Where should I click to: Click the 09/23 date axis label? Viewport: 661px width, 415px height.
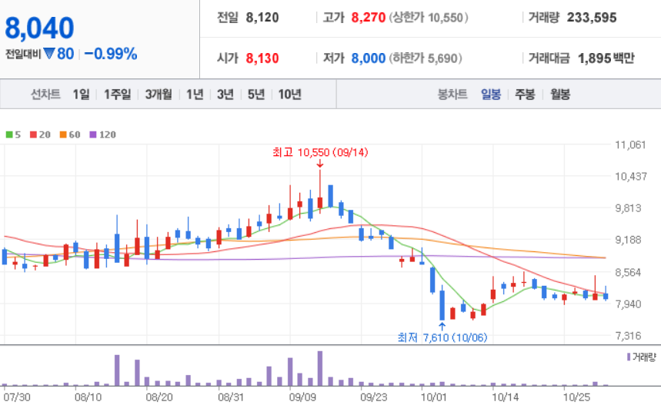pos(373,397)
